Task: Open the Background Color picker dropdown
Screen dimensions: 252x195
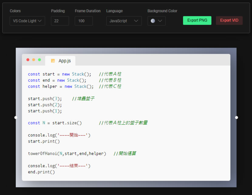Action: [x=156, y=21]
